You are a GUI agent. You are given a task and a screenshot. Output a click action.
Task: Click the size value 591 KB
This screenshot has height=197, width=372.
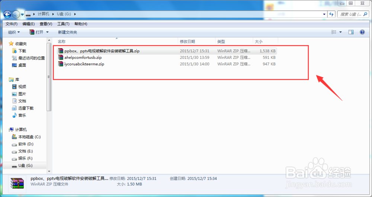269,57
